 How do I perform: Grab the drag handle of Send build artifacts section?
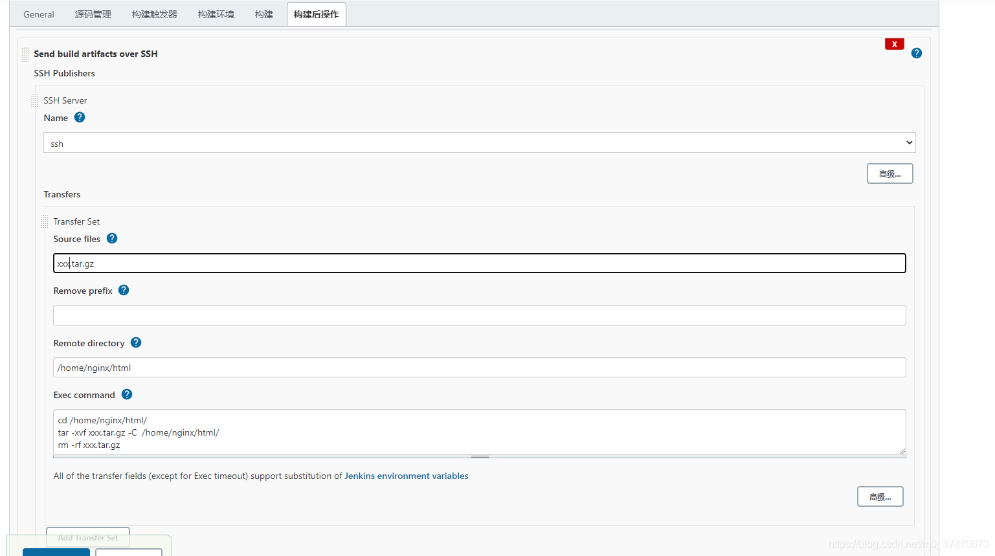tap(25, 54)
